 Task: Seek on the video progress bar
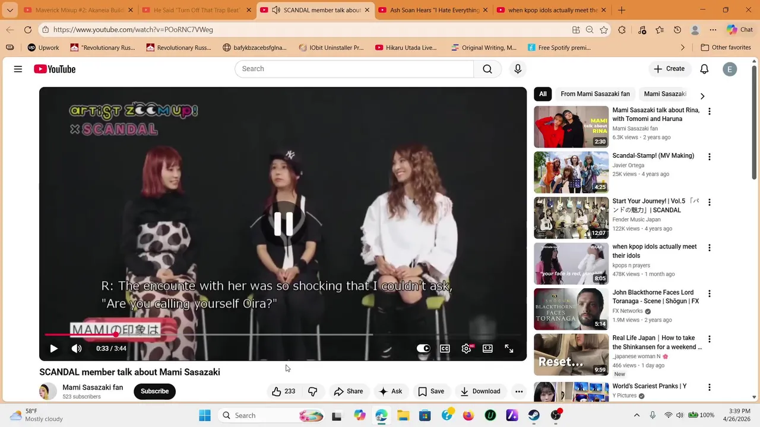point(283,335)
